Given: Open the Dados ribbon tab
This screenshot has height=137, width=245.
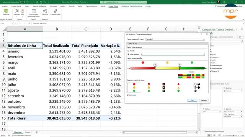Looking at the screenshot, I should coord(63,6).
